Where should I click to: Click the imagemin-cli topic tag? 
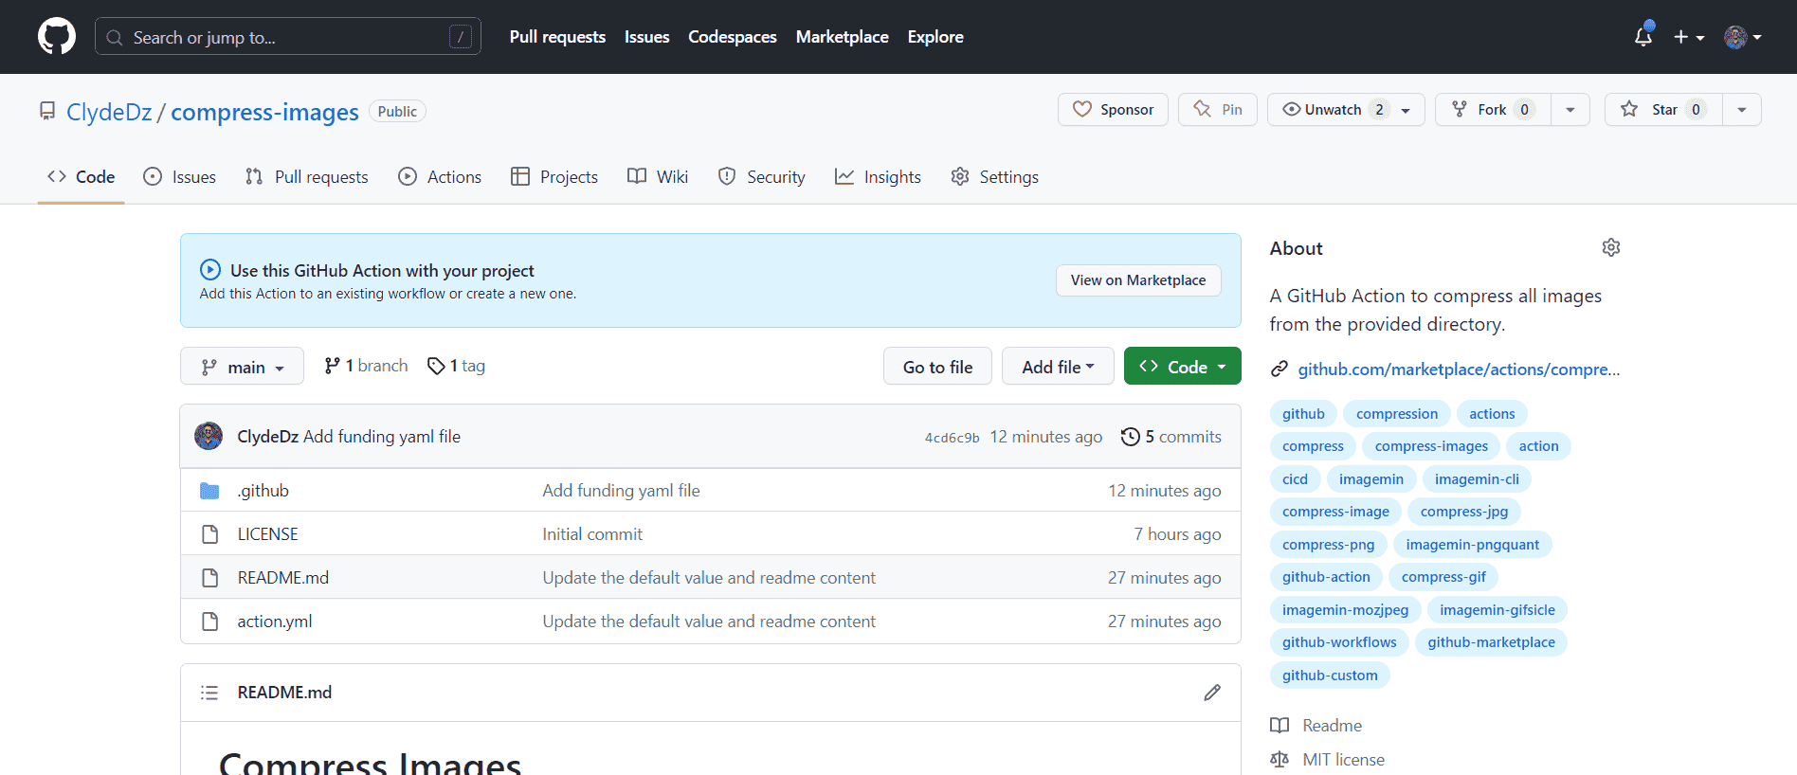pos(1477,479)
